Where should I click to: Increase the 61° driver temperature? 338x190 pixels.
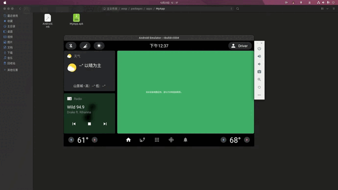95,140
